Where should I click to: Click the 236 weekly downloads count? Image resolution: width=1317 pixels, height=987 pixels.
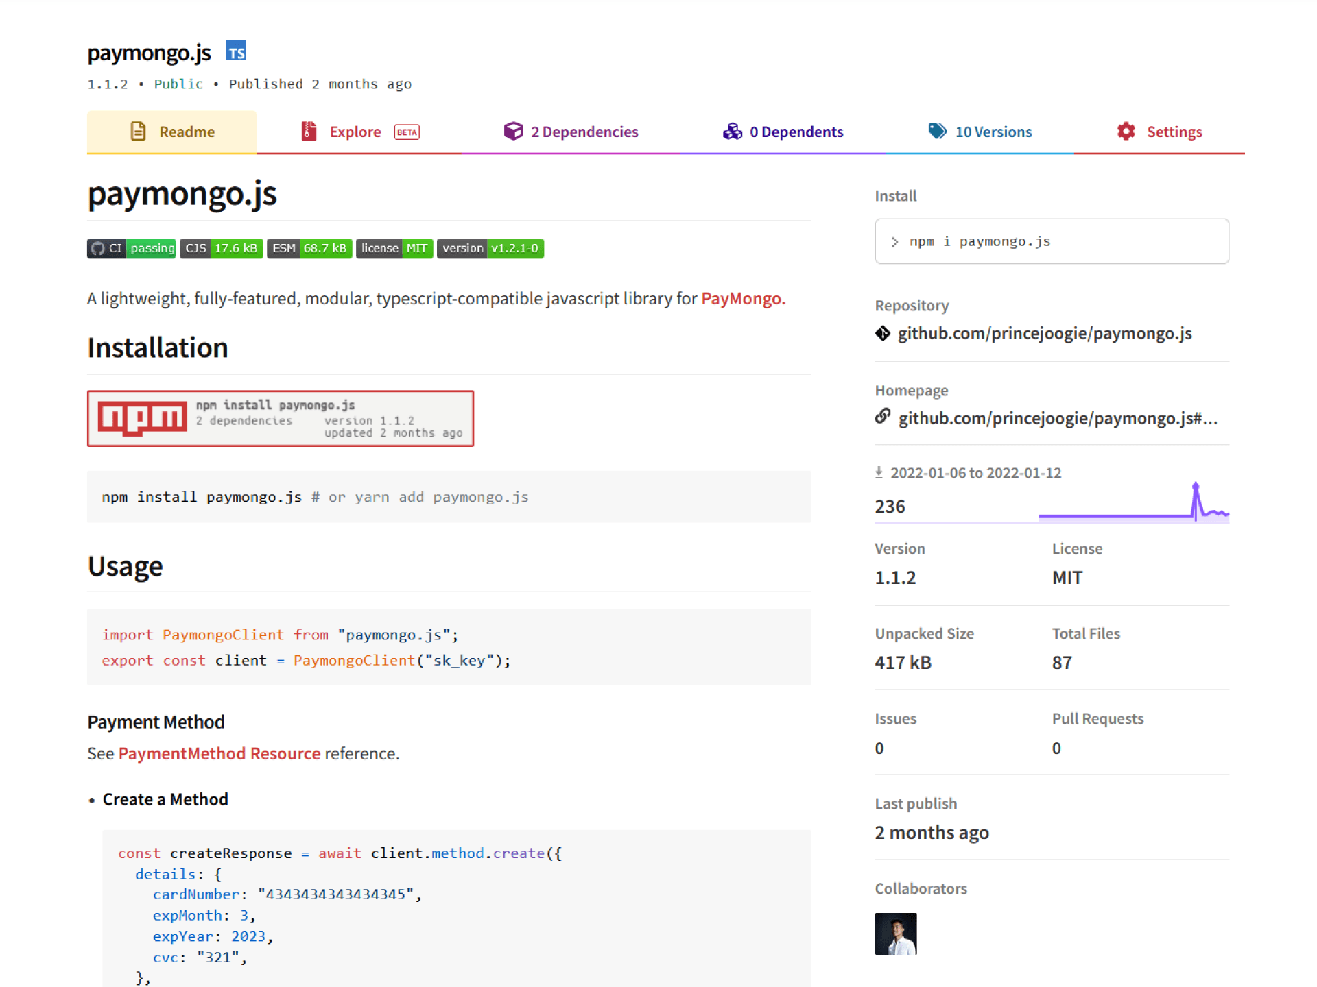point(890,507)
